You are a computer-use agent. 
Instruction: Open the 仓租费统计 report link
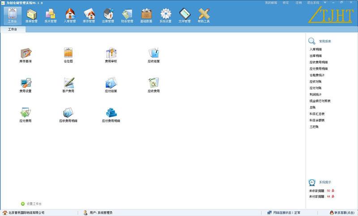click(317, 75)
